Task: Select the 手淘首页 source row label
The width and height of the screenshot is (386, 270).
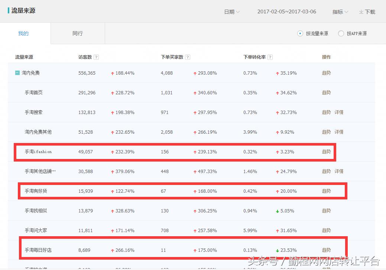Action: click(33, 92)
